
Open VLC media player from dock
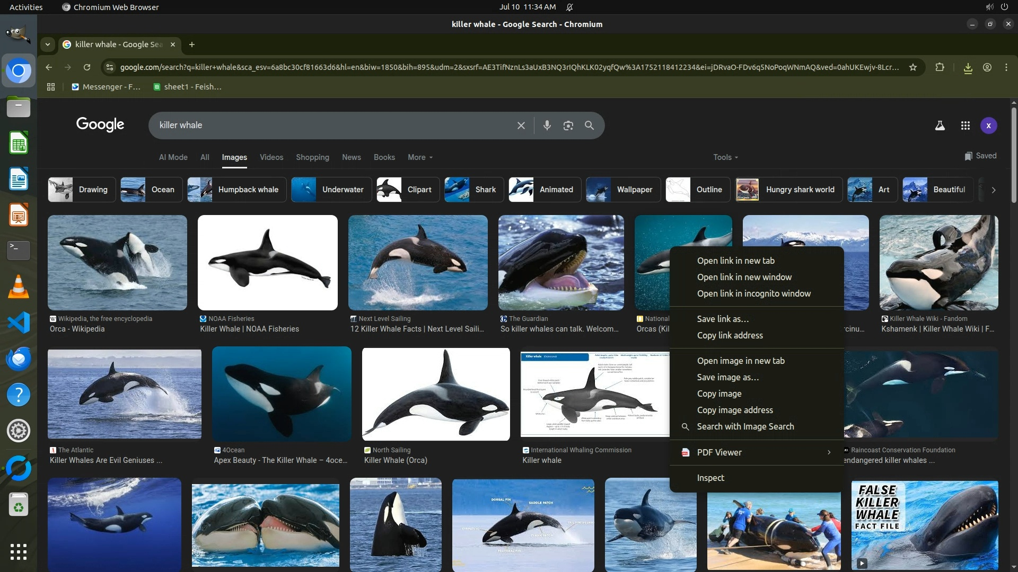pos(19,287)
